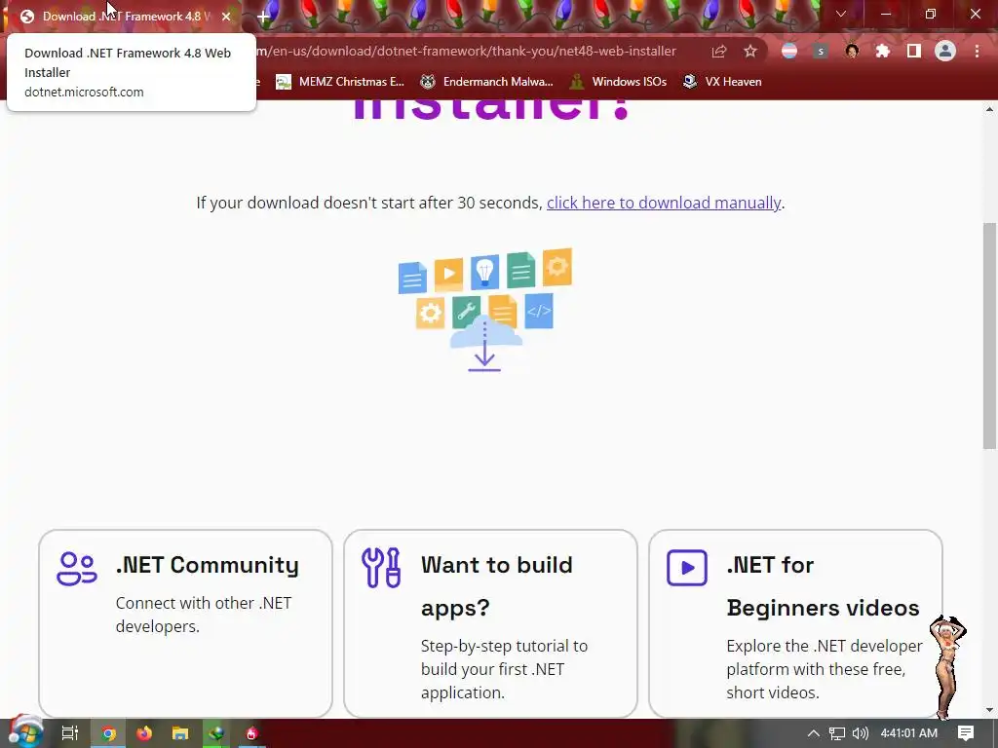Open the Windows ISOs bookmark
This screenshot has height=748, width=998.
618,82
